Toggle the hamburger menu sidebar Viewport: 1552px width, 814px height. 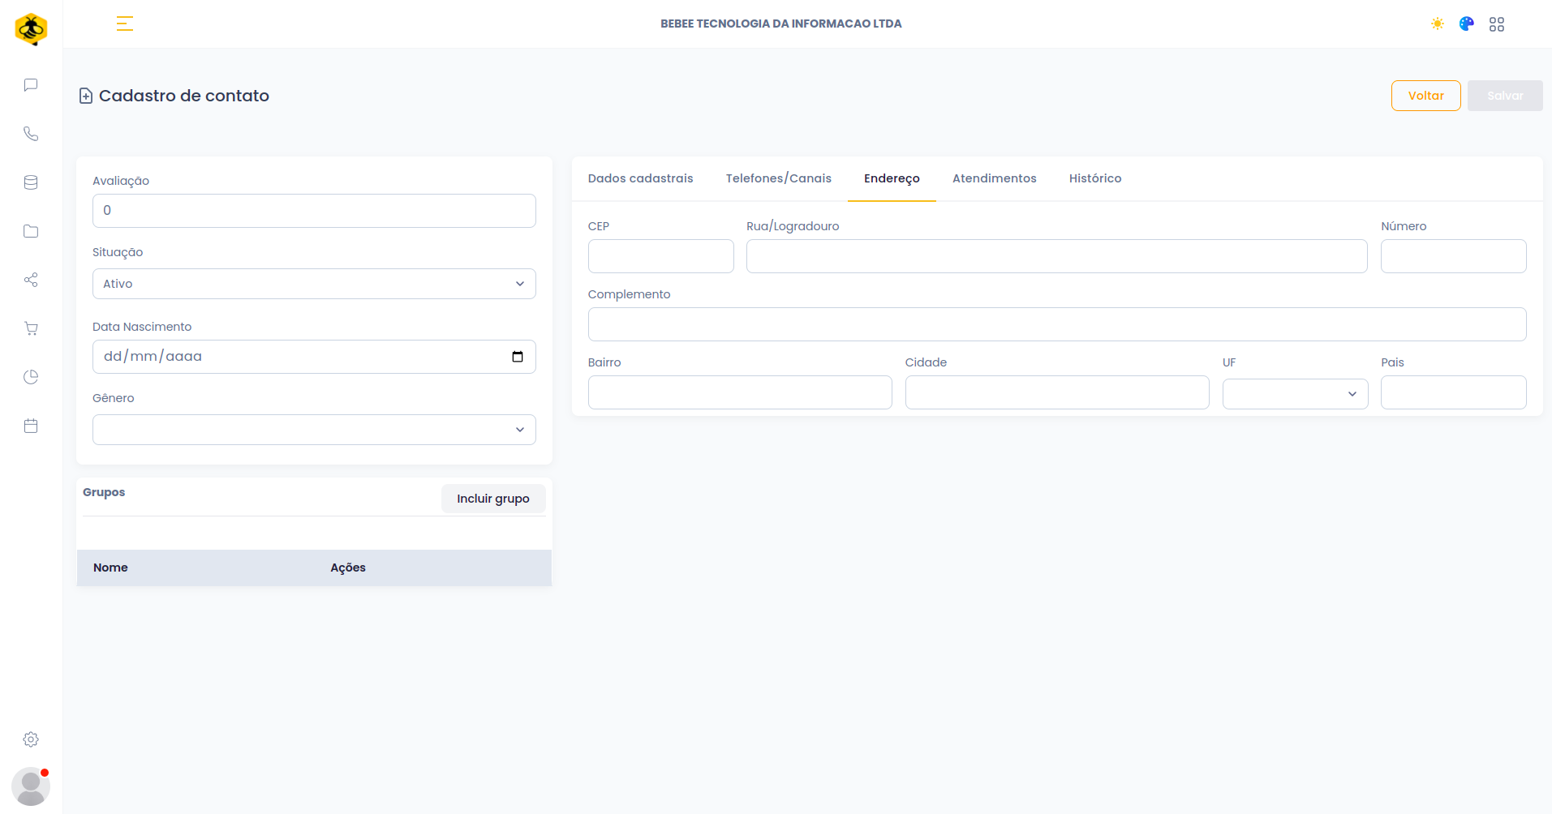(124, 24)
